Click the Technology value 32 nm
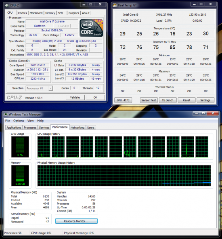This screenshot has width=222, height=239. click(33, 35)
